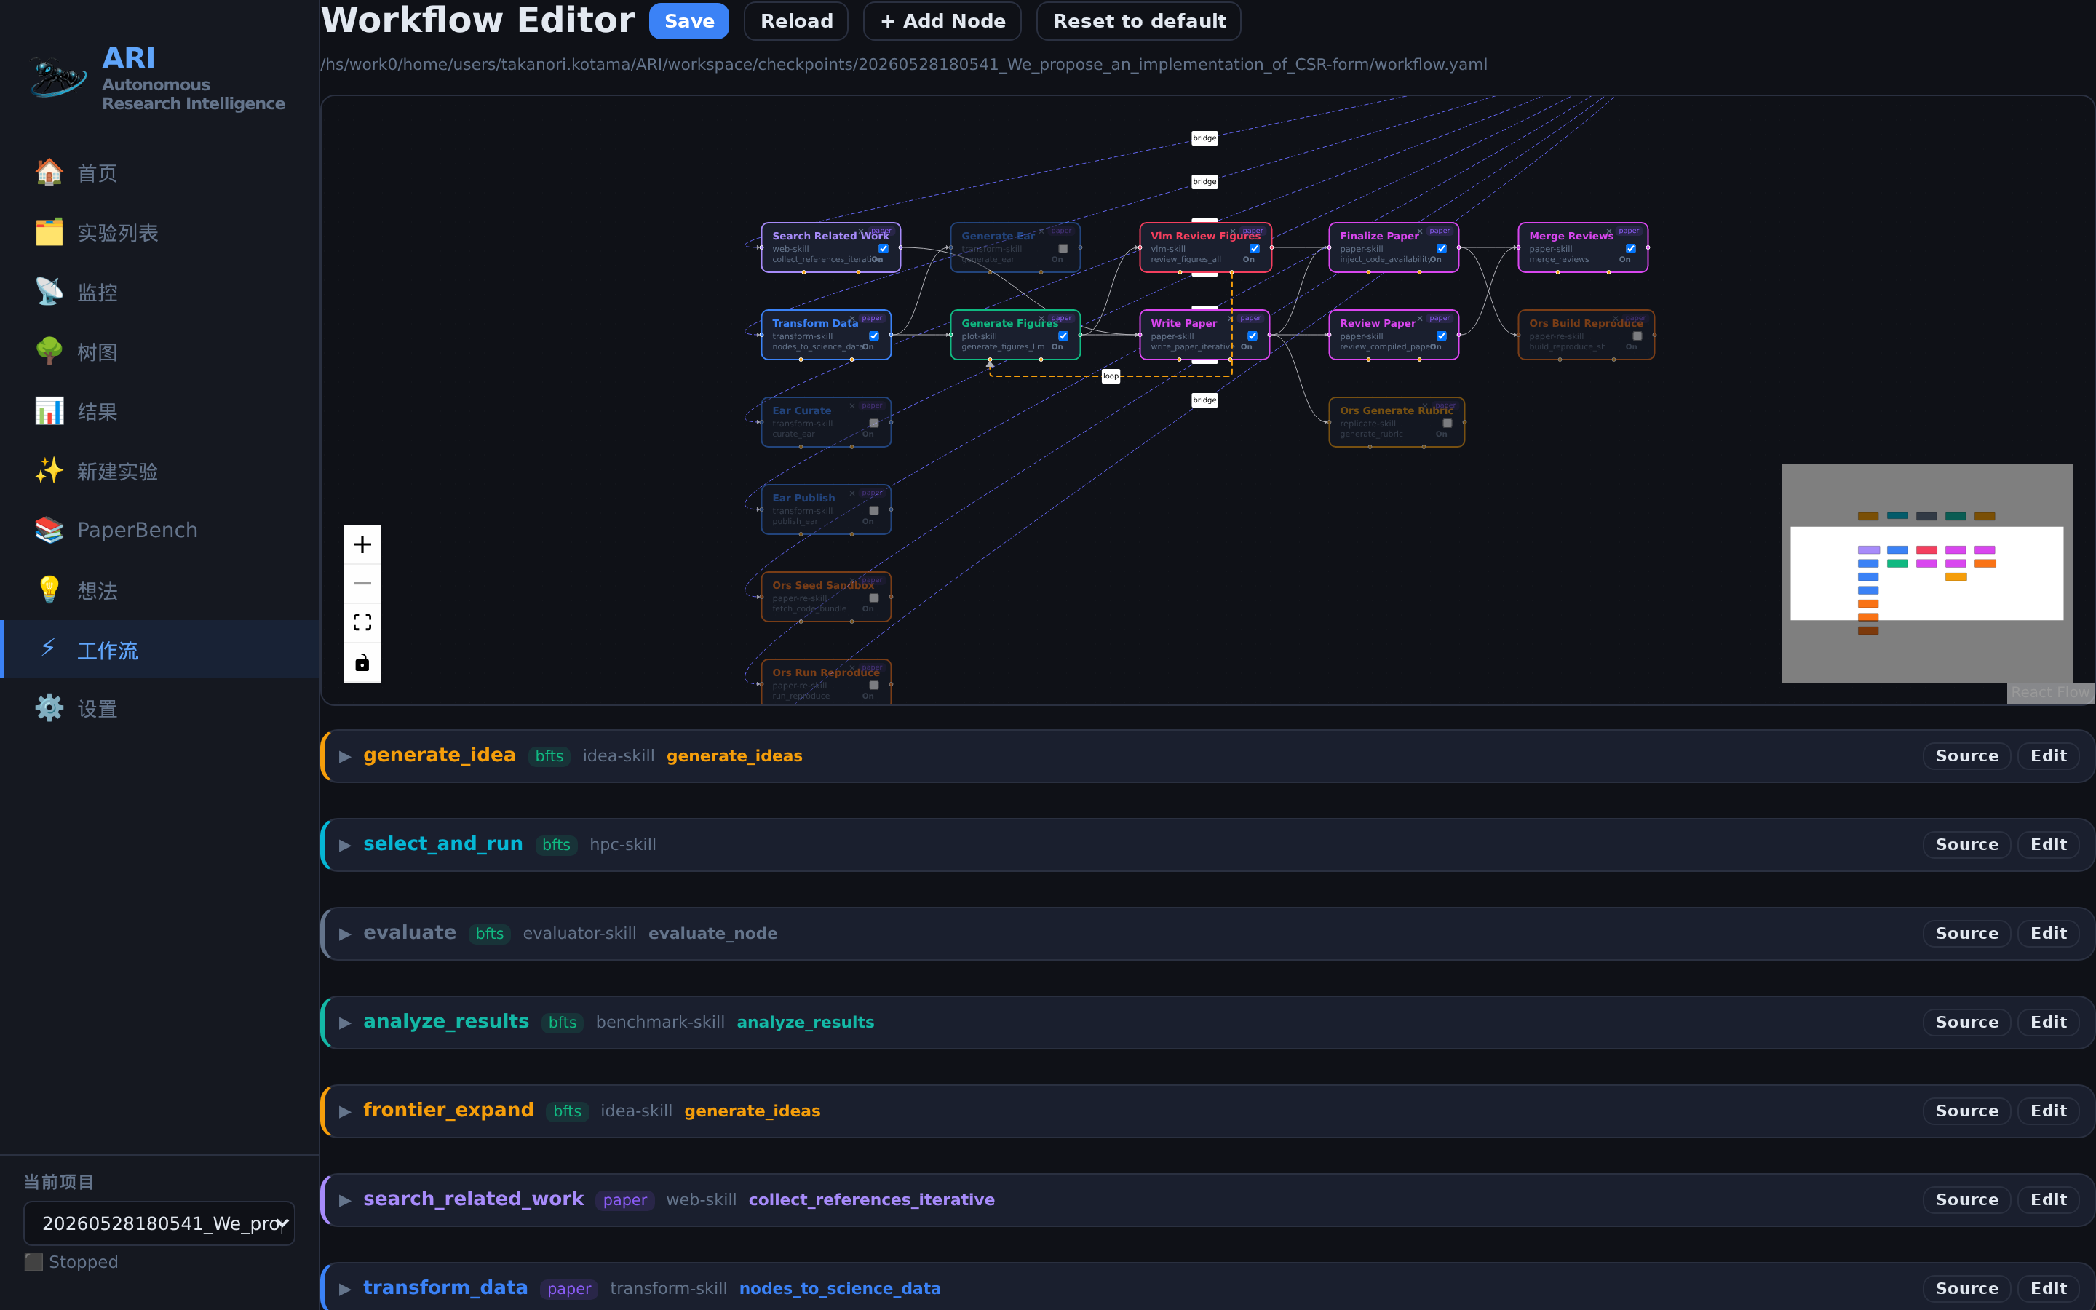
Task: Disable the Finalize Paper node checkbox
Action: pyautogui.click(x=1441, y=249)
